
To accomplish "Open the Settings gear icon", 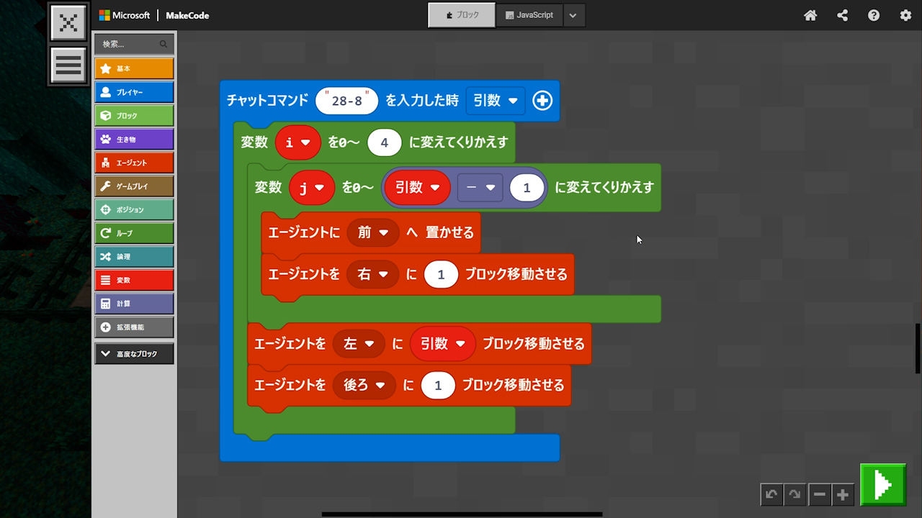I will 905,15.
